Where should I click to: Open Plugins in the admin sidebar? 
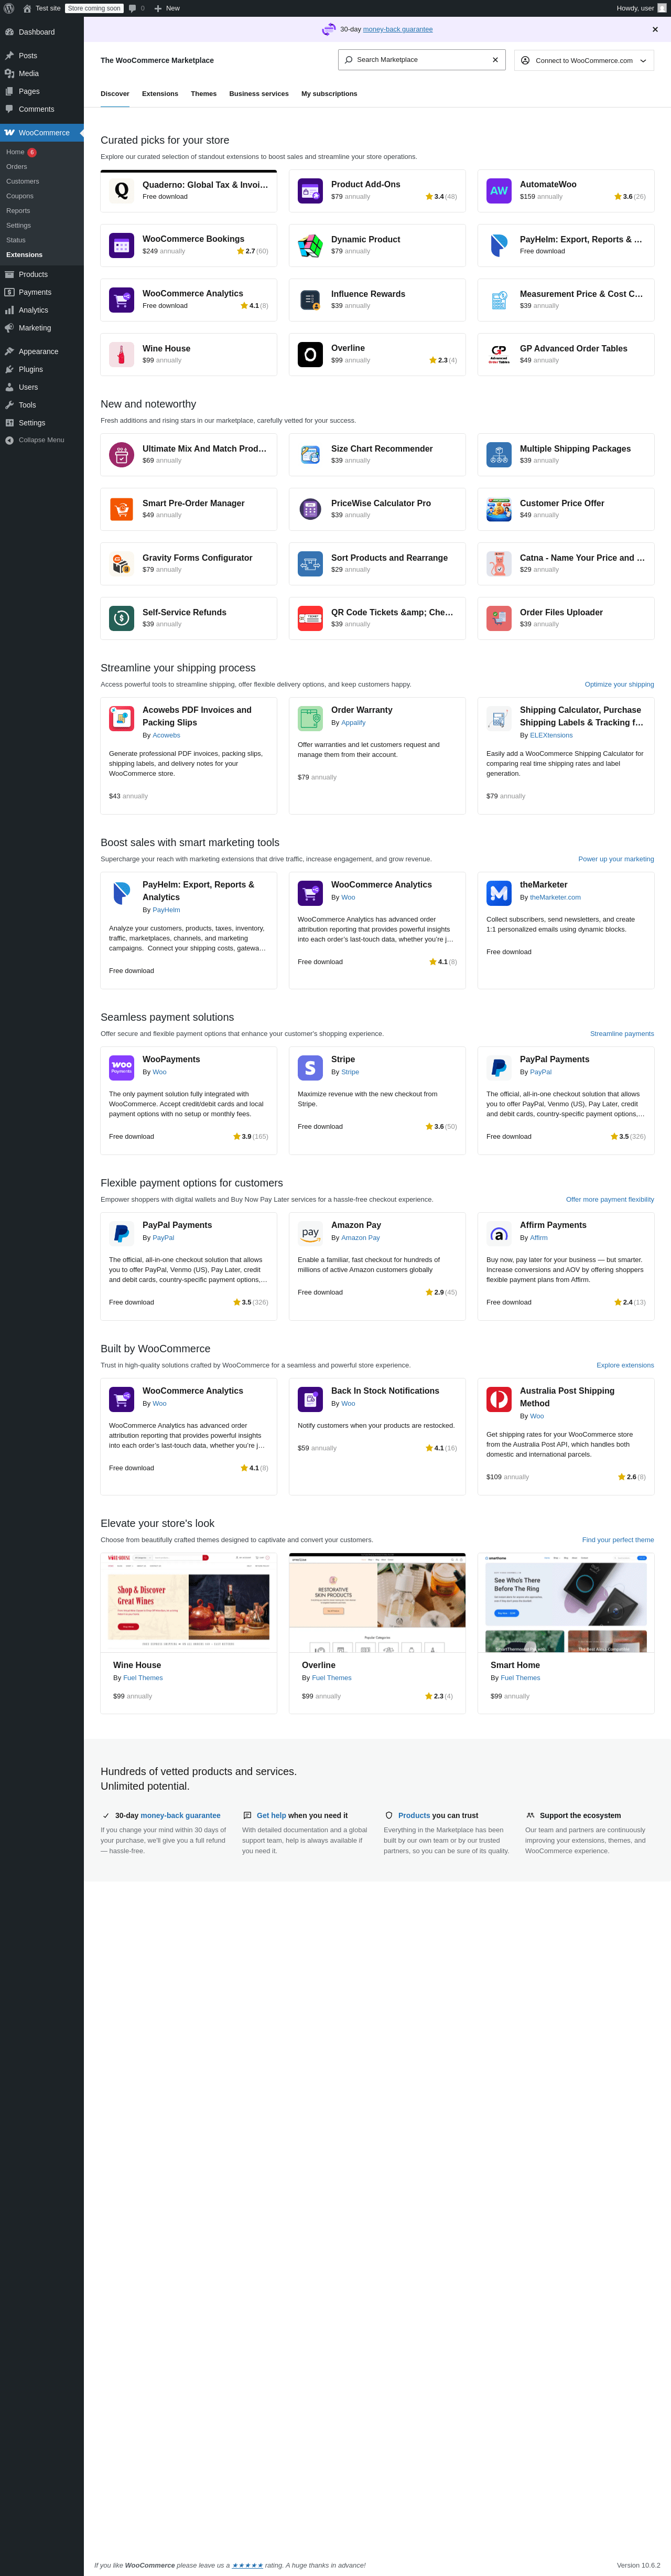point(30,369)
